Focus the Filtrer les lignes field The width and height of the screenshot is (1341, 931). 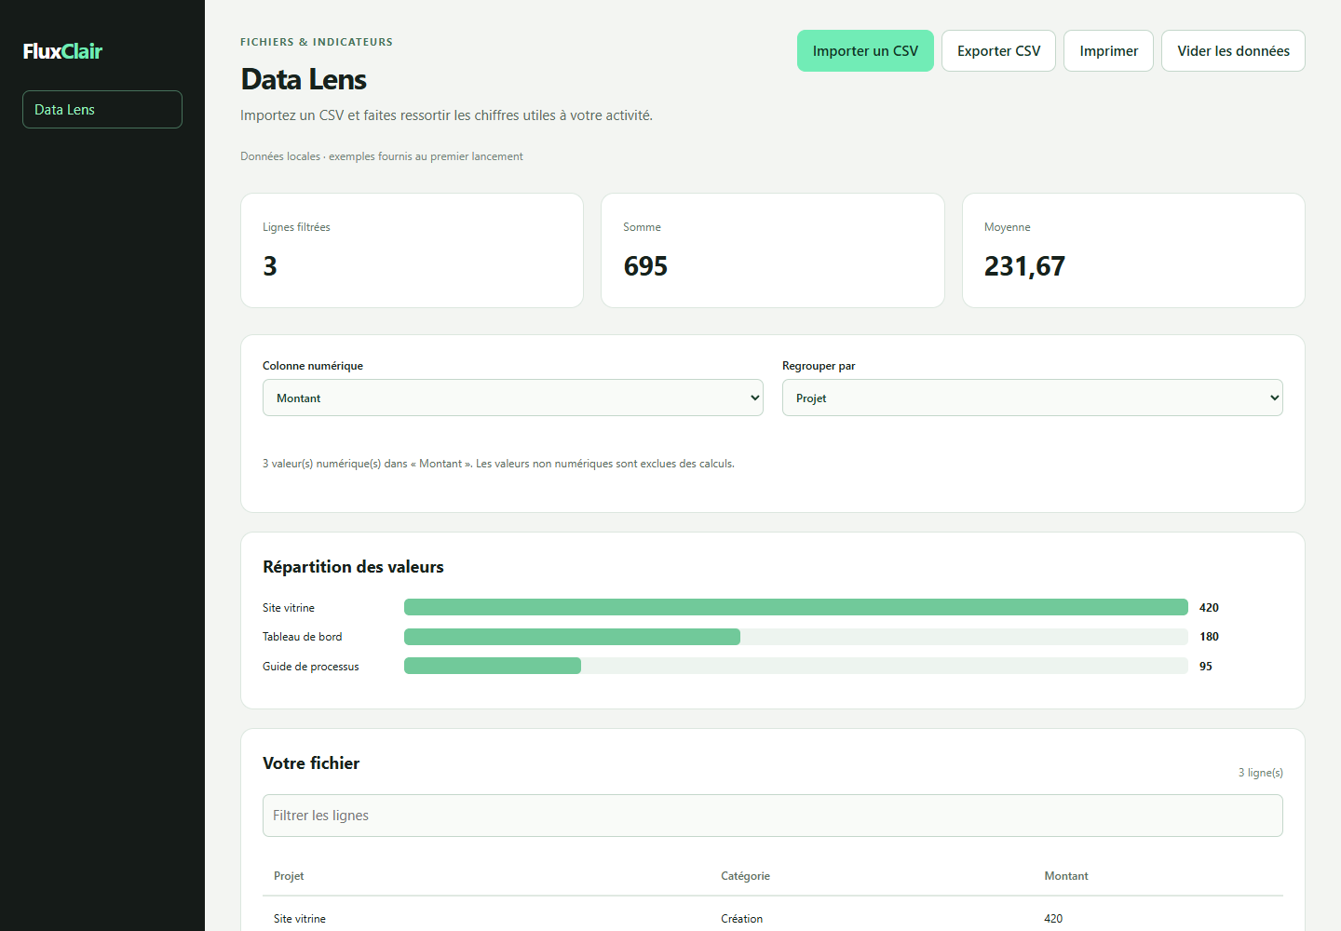tap(773, 816)
